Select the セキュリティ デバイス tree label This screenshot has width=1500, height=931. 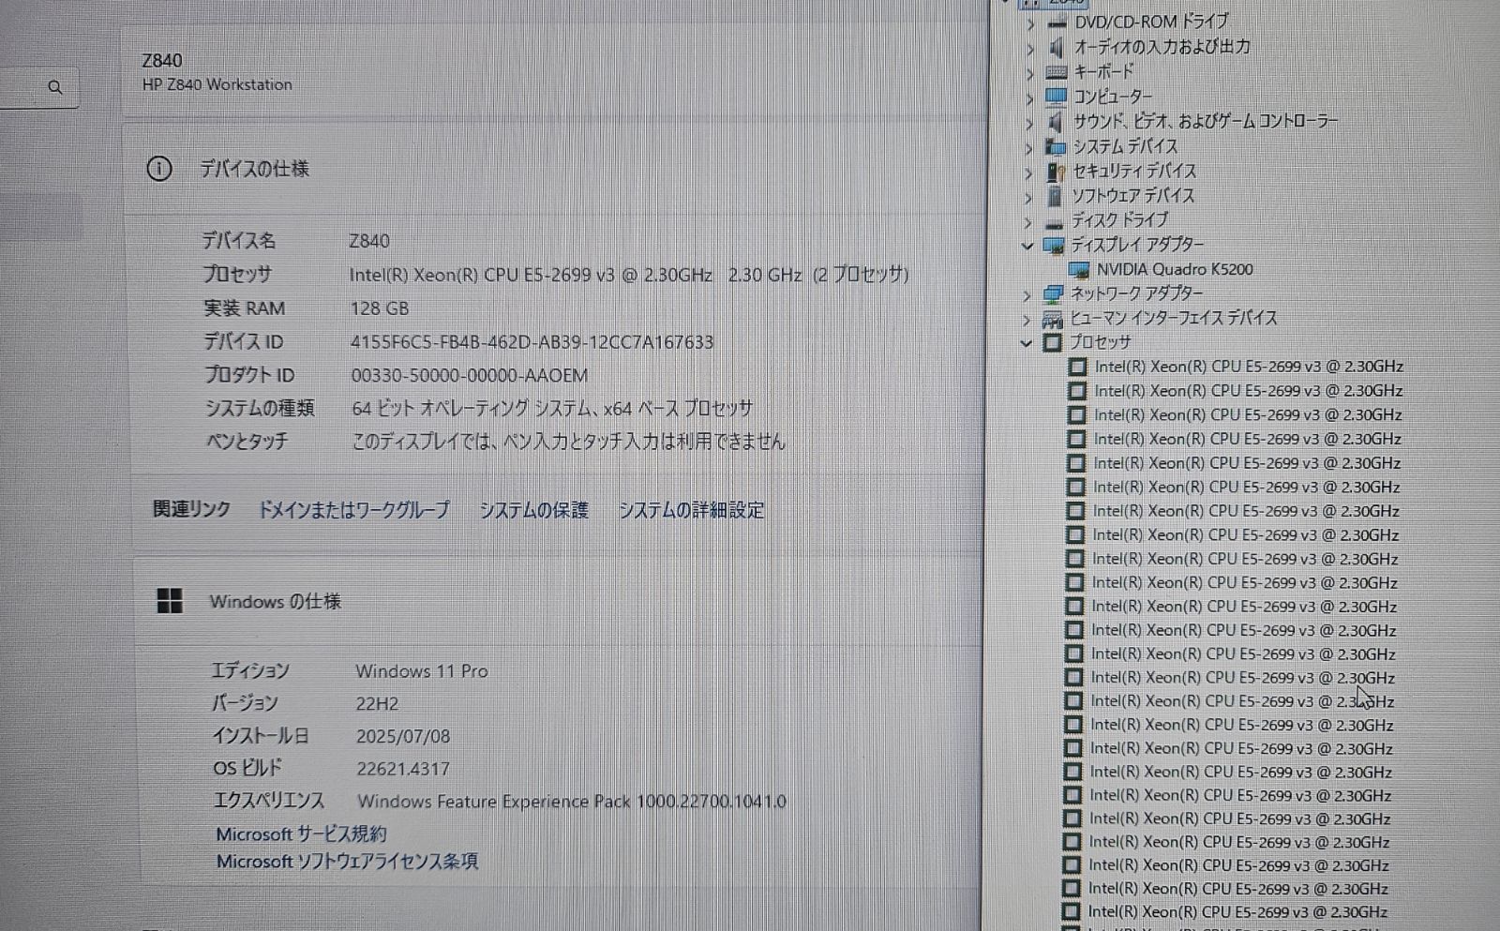[x=1134, y=172]
